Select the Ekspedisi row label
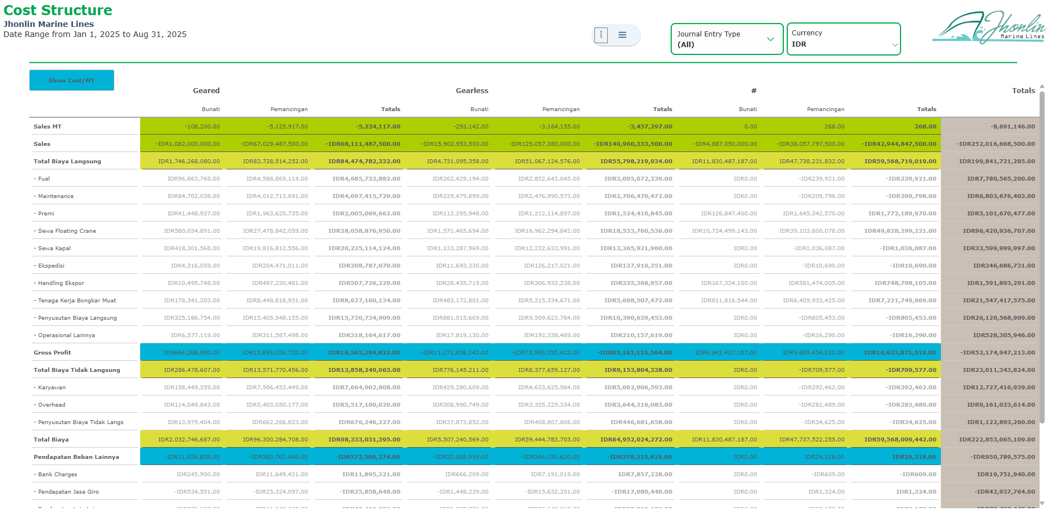1048x520 pixels. (x=49, y=266)
